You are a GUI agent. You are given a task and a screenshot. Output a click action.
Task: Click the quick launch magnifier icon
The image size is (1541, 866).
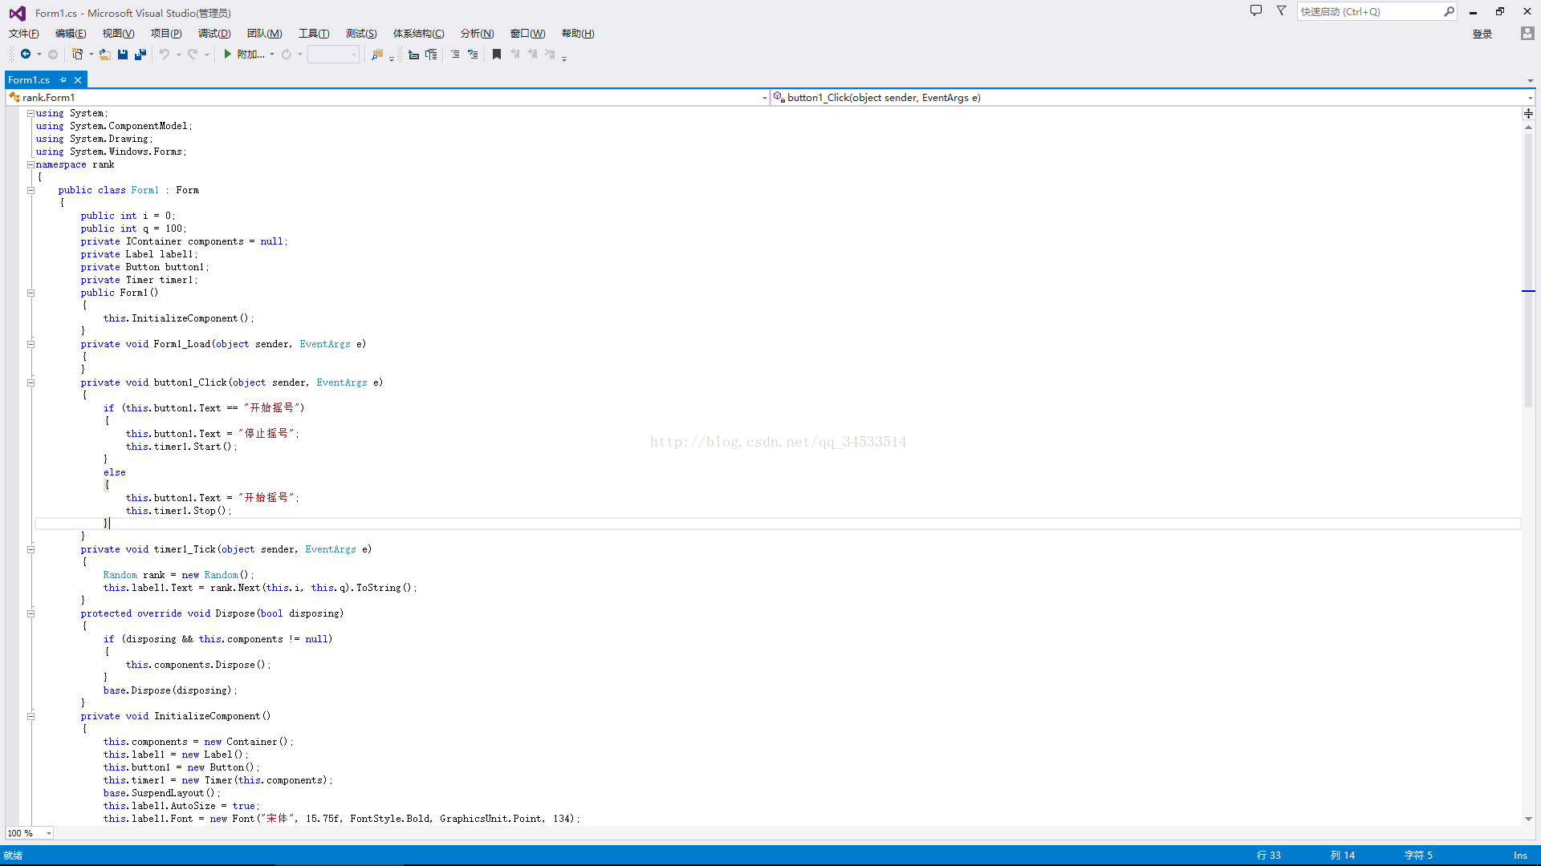tap(1449, 11)
